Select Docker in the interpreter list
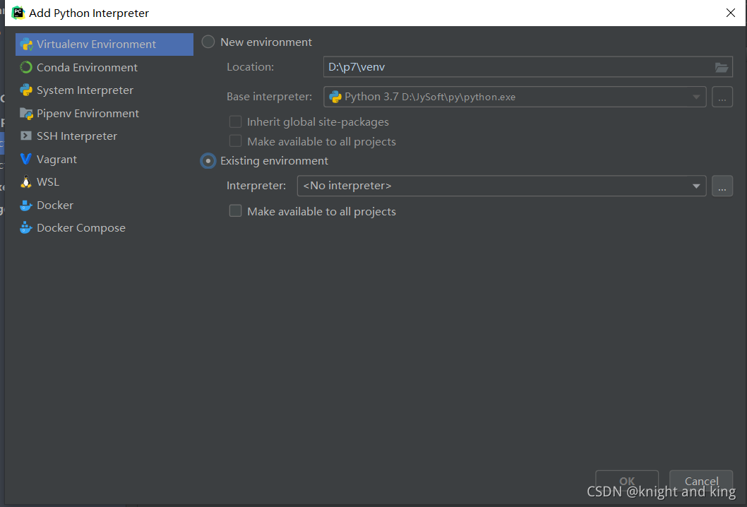 pyautogui.click(x=104, y=205)
